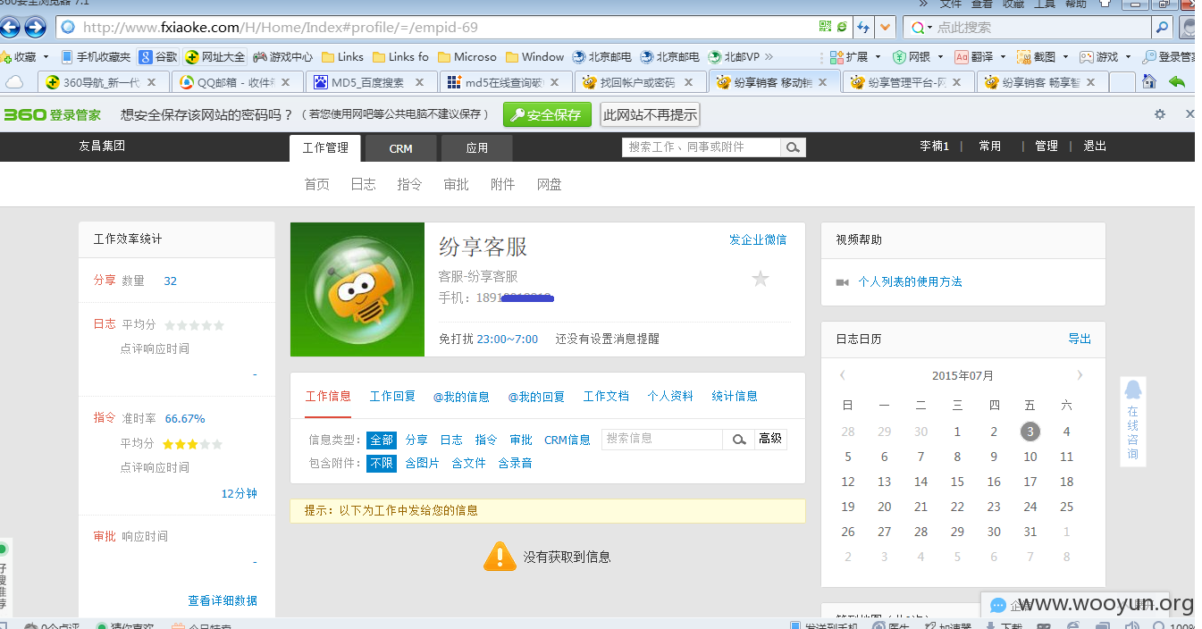1202x629 pixels.
Task: Select the 分享 info type filter
Action: [x=416, y=440]
